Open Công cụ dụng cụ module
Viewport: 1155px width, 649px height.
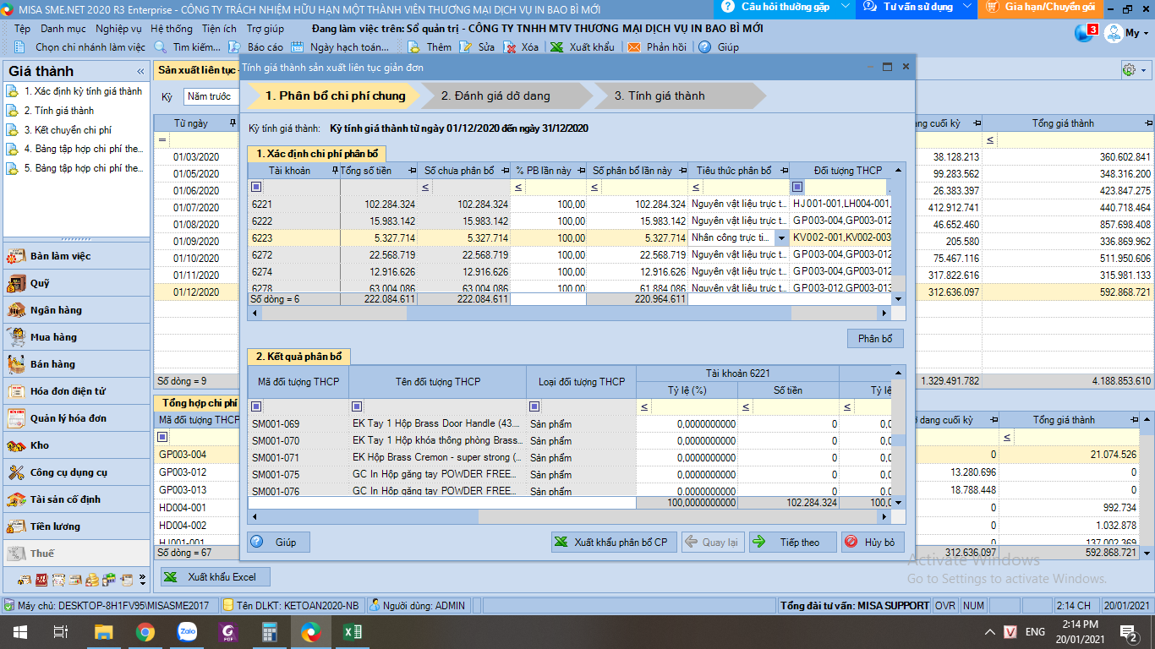point(76,472)
